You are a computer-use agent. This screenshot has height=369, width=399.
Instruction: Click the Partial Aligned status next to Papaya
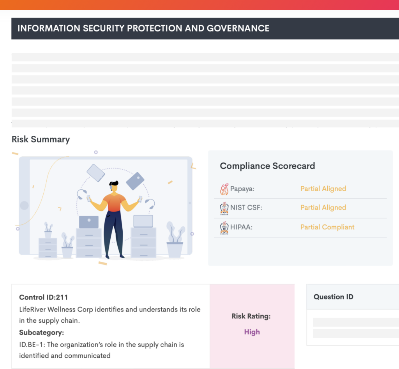tap(323, 189)
